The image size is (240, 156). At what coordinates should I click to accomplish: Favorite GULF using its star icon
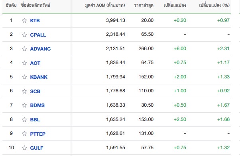pyautogui.click(x=24, y=148)
